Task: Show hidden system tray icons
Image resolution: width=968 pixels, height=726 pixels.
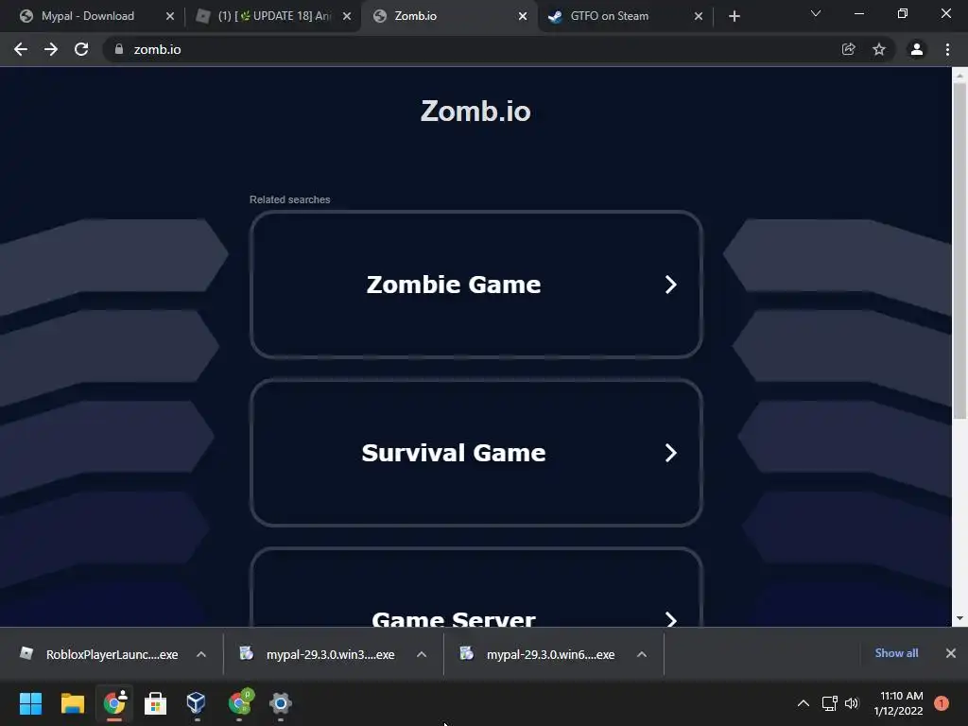Action: (804, 703)
